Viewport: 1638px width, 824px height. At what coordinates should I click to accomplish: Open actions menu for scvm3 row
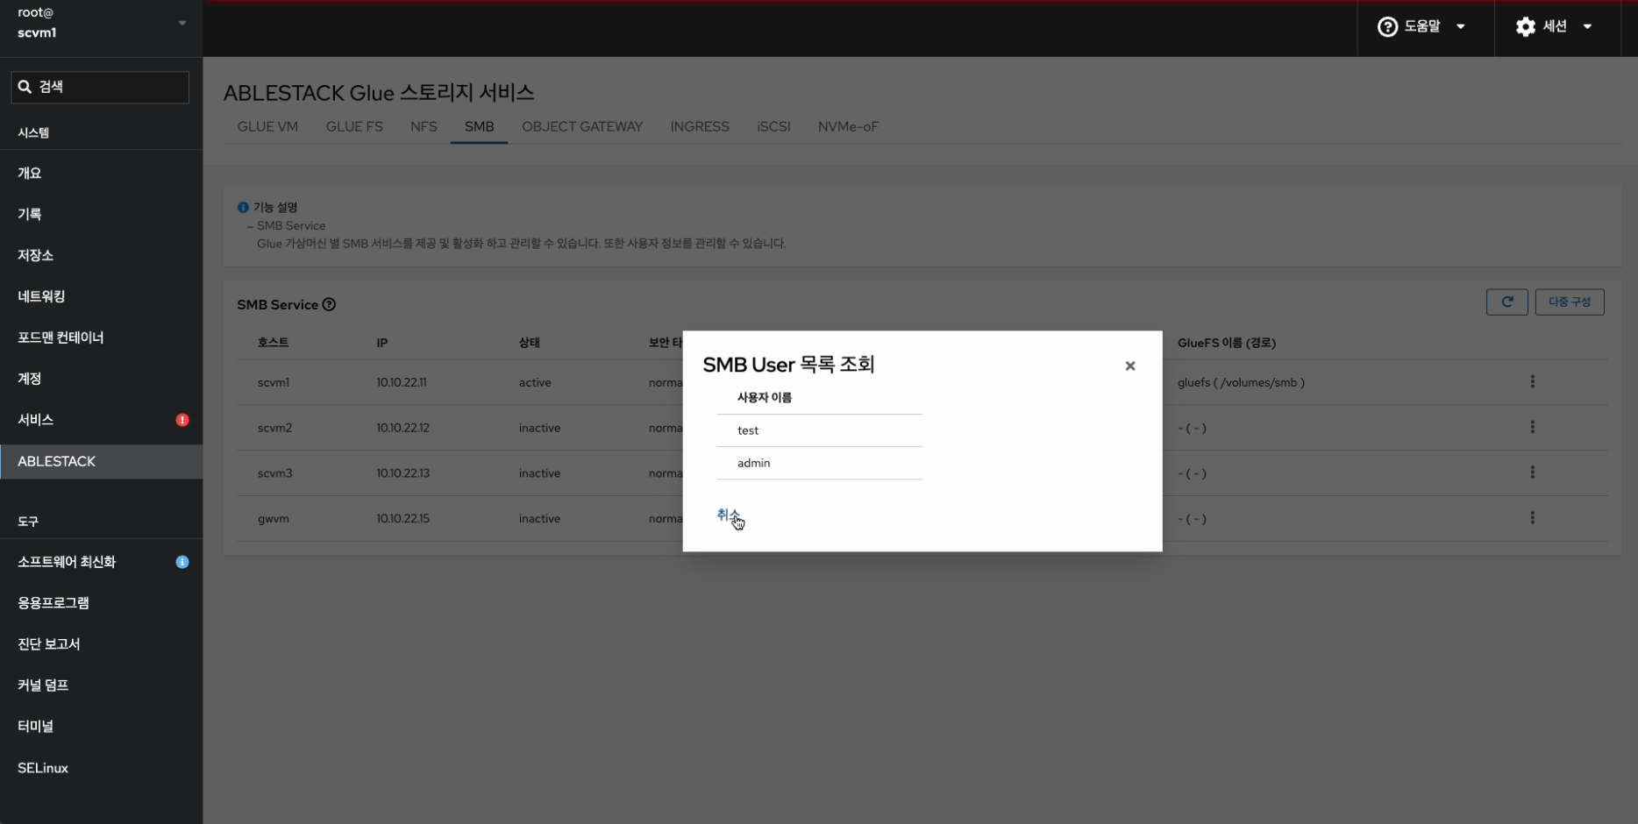[1532, 472]
